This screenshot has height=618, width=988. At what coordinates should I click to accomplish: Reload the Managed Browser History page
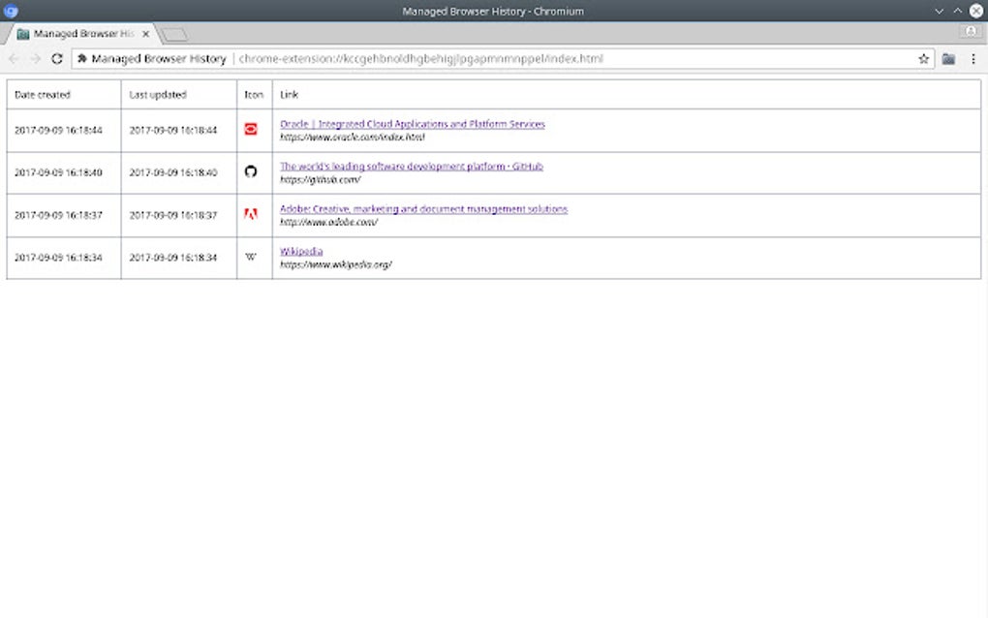tap(57, 58)
